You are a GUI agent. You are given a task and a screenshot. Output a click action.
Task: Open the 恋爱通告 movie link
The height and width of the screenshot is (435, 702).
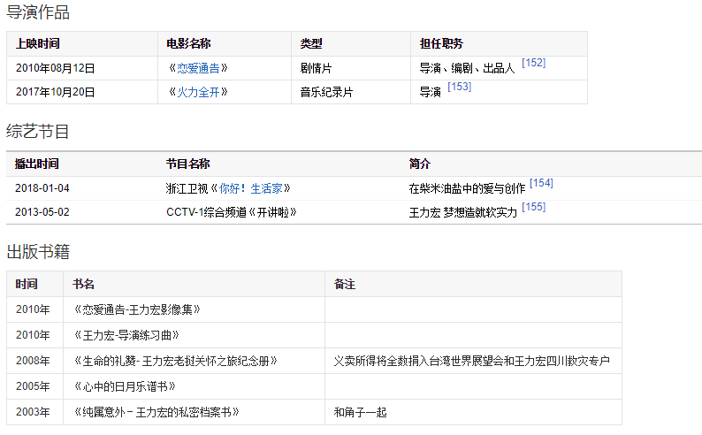point(198,68)
